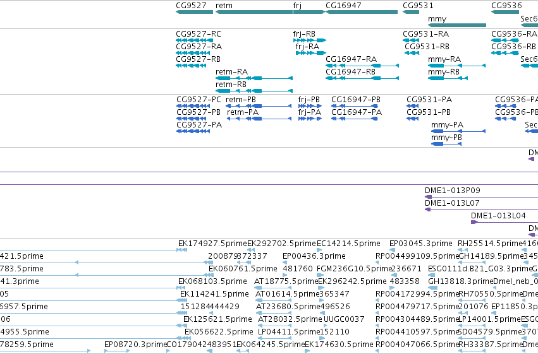
Task: Click the mmy-PA protein label
Action: click(x=447, y=125)
